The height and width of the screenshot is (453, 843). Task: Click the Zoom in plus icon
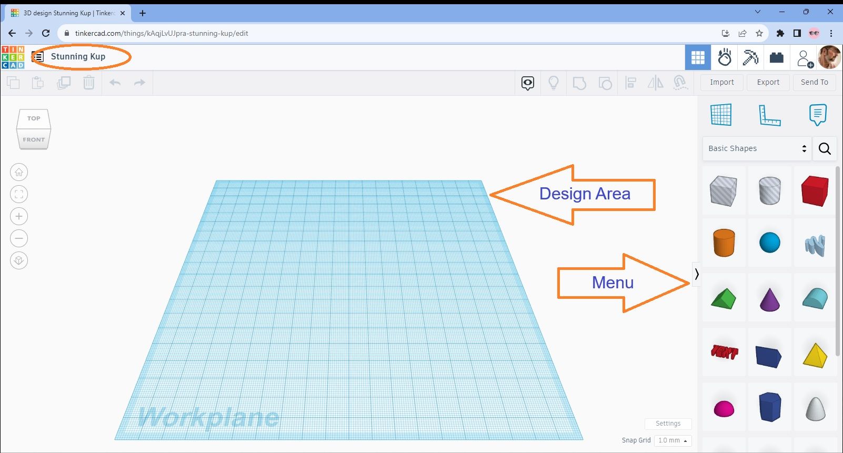pyautogui.click(x=19, y=216)
